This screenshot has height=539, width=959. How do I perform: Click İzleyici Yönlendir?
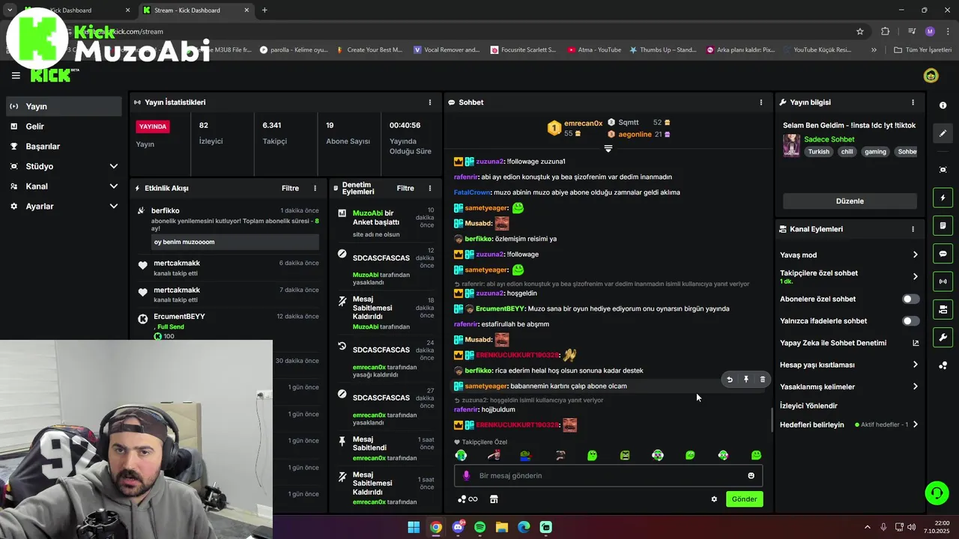pos(808,406)
